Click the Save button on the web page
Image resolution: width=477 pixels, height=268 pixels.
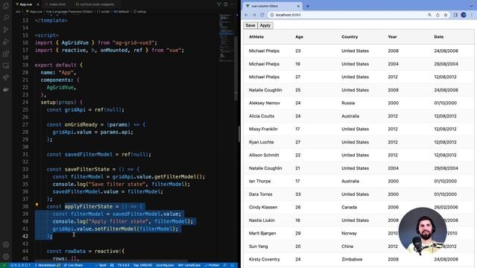coord(250,25)
